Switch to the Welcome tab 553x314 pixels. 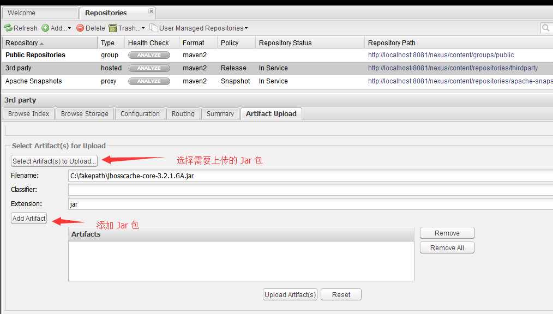(x=39, y=13)
